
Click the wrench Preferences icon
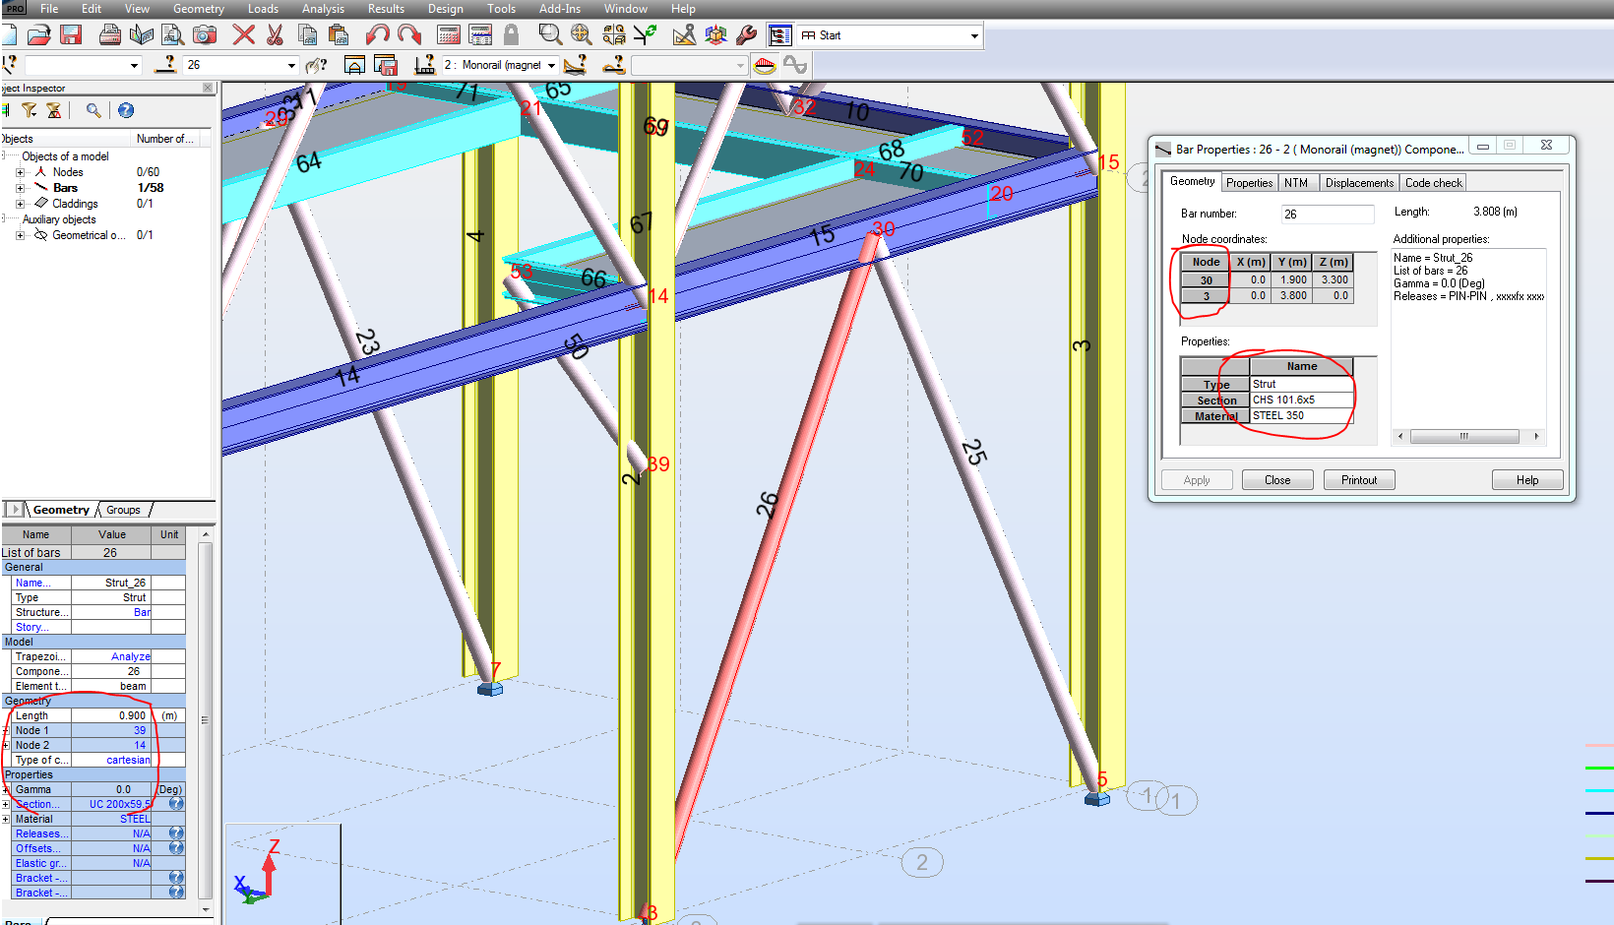point(747,35)
